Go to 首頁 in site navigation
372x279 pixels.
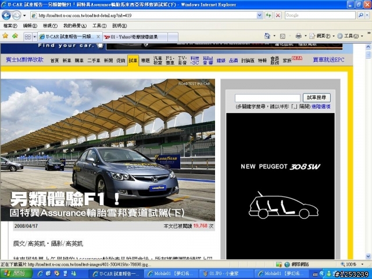pos(54,60)
